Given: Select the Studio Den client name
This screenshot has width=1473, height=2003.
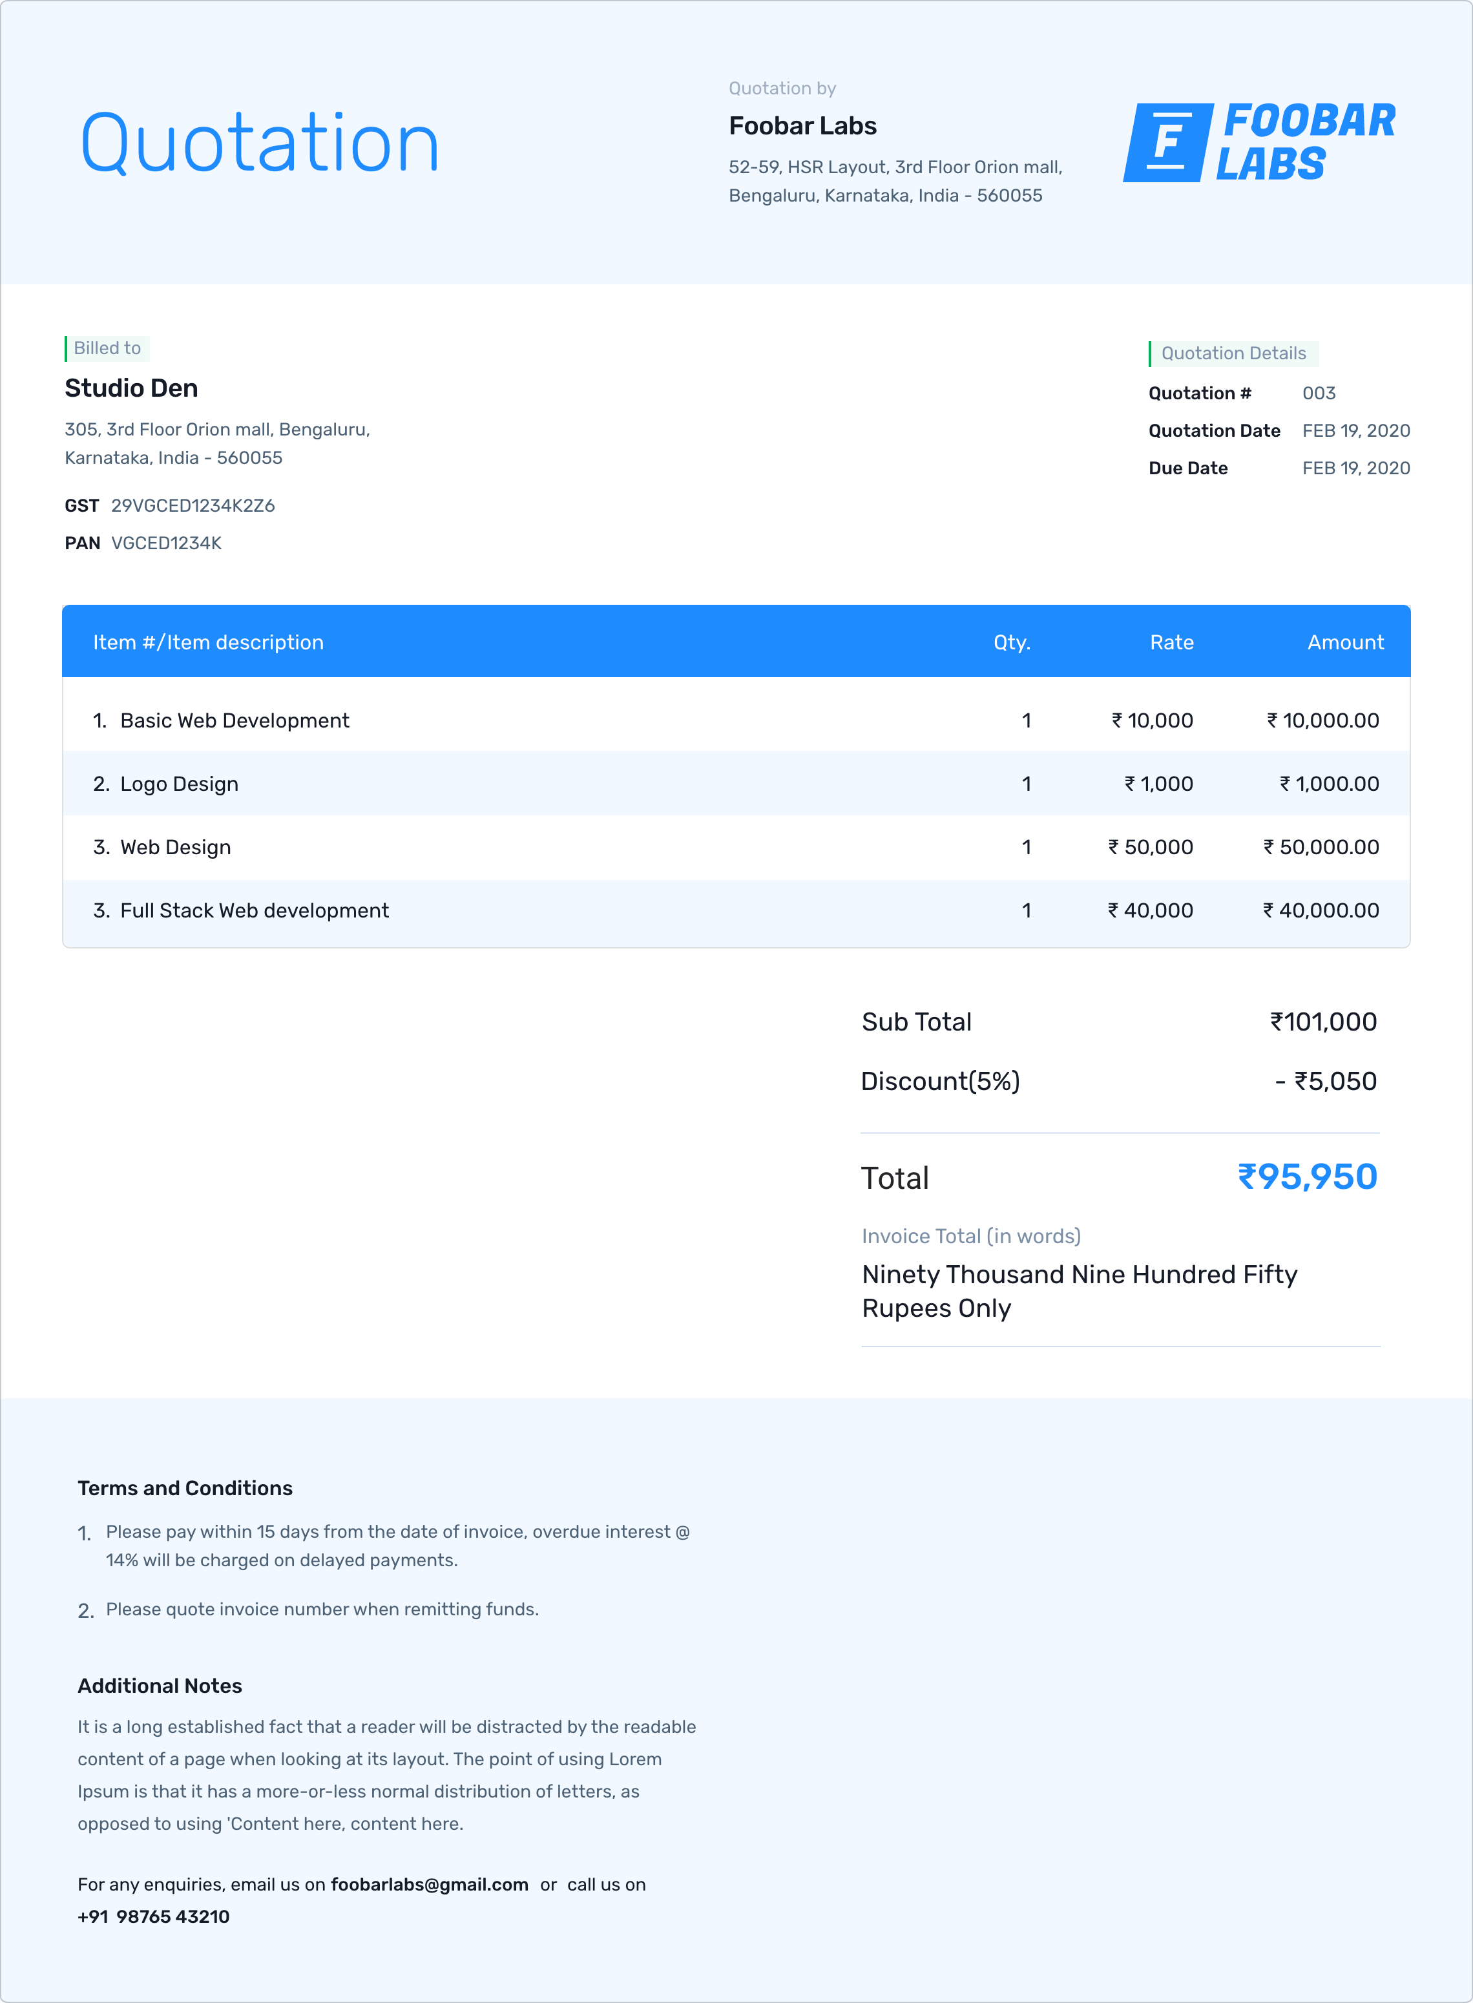Looking at the screenshot, I should click(131, 388).
